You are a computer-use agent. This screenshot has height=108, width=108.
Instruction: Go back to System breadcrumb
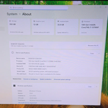coord(12,14)
